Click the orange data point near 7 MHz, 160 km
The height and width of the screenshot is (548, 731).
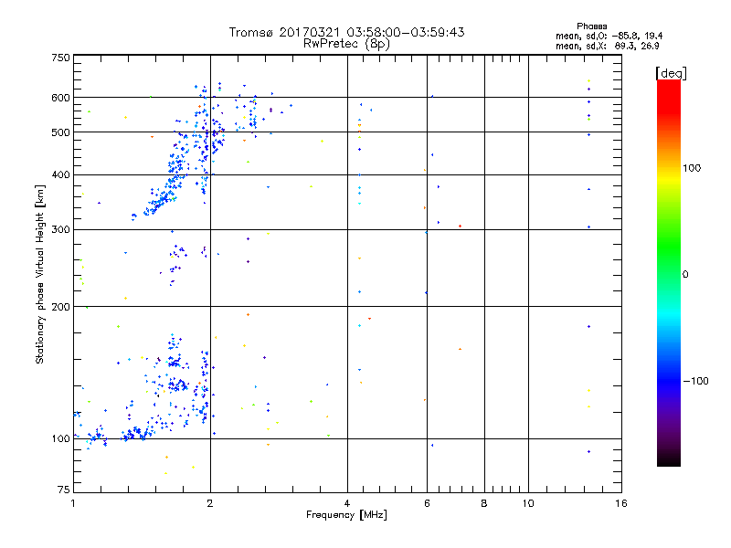tap(461, 349)
